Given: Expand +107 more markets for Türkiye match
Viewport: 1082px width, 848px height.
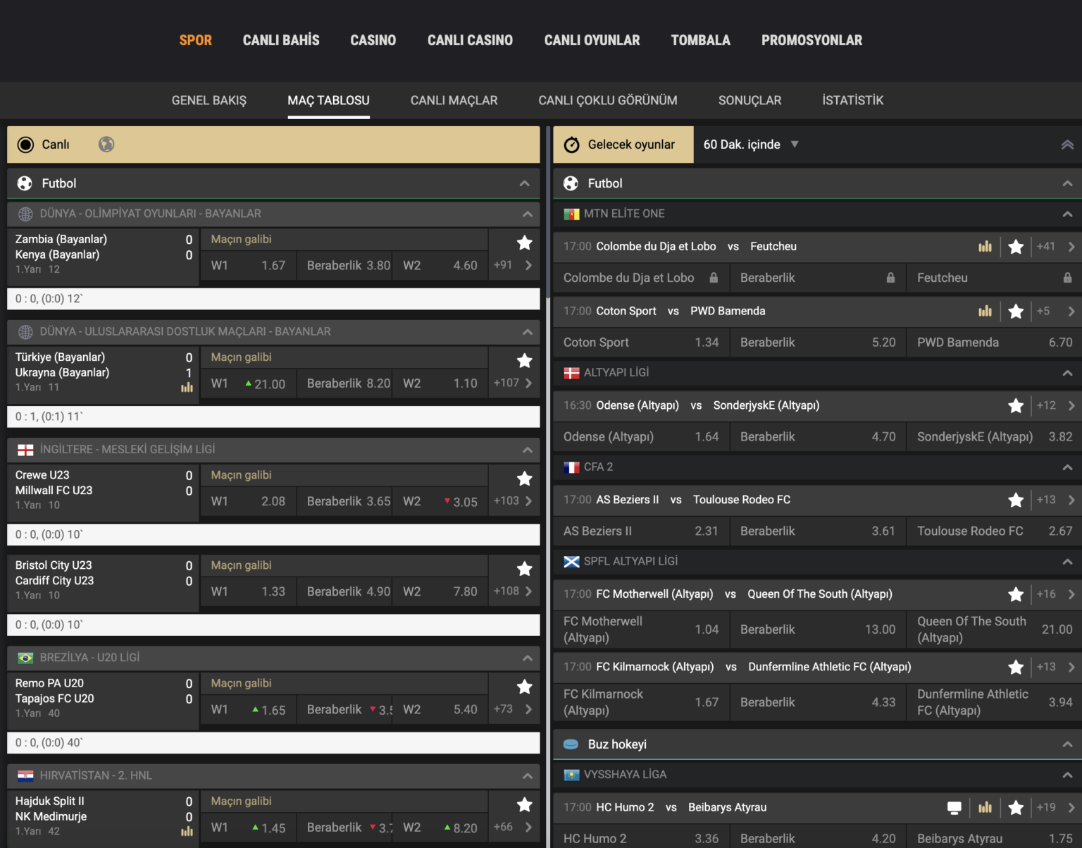Looking at the screenshot, I should [x=514, y=383].
